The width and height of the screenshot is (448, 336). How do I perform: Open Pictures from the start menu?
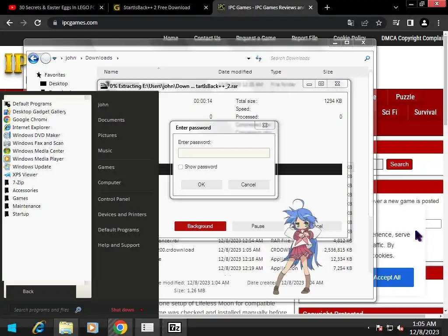click(108, 135)
